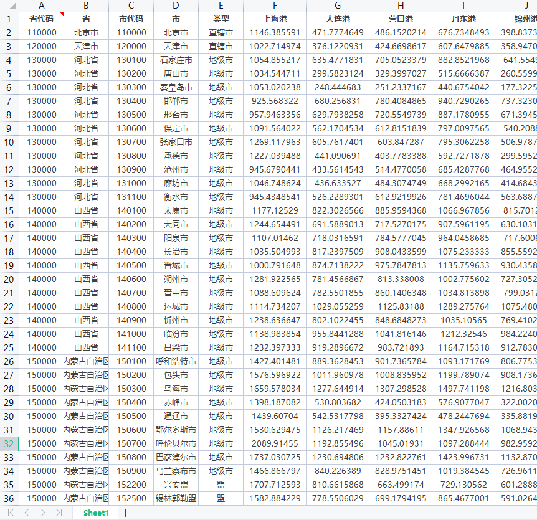Click the 上海港 header cell
The height and width of the screenshot is (520, 537).
[275, 19]
